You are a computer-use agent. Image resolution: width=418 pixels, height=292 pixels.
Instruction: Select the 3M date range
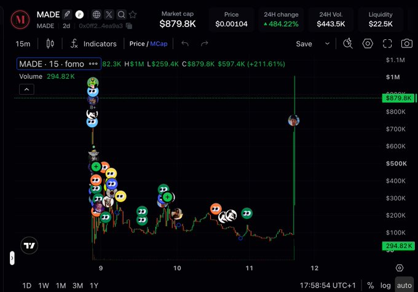(77, 286)
